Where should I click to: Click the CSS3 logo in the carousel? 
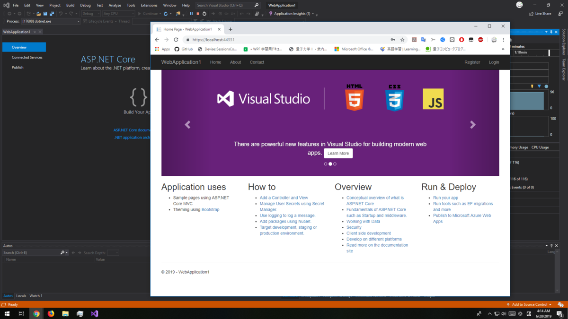394,98
